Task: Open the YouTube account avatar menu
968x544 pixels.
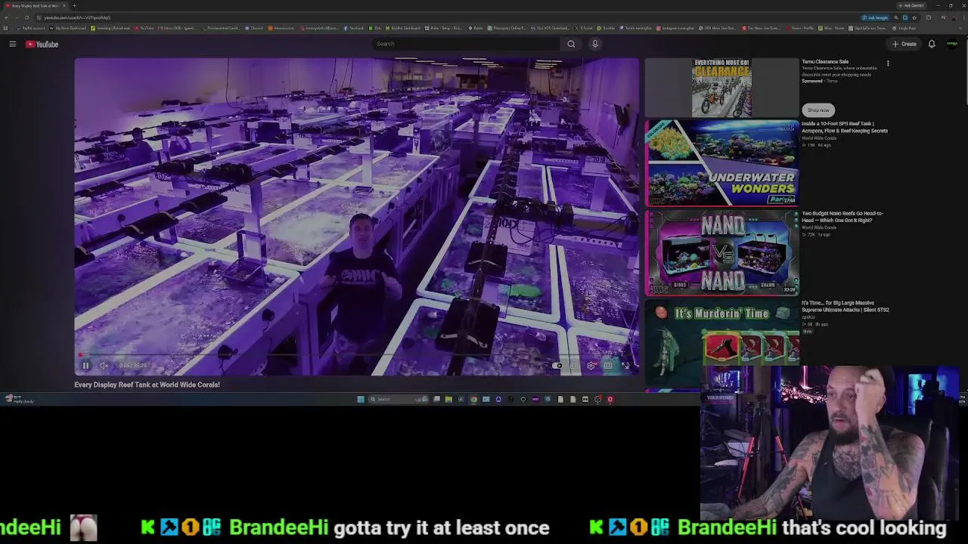Action: pyautogui.click(x=952, y=44)
